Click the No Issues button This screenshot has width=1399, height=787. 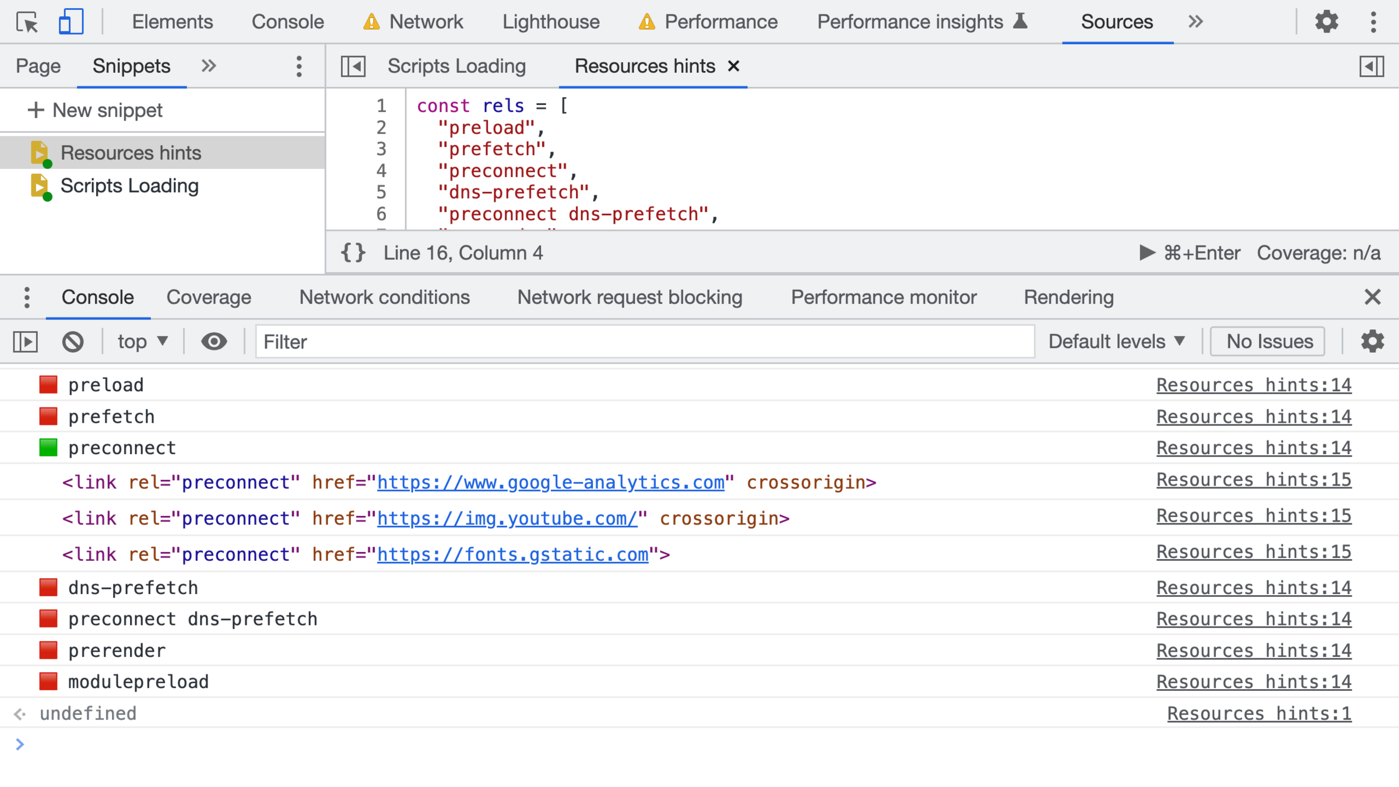coord(1268,342)
